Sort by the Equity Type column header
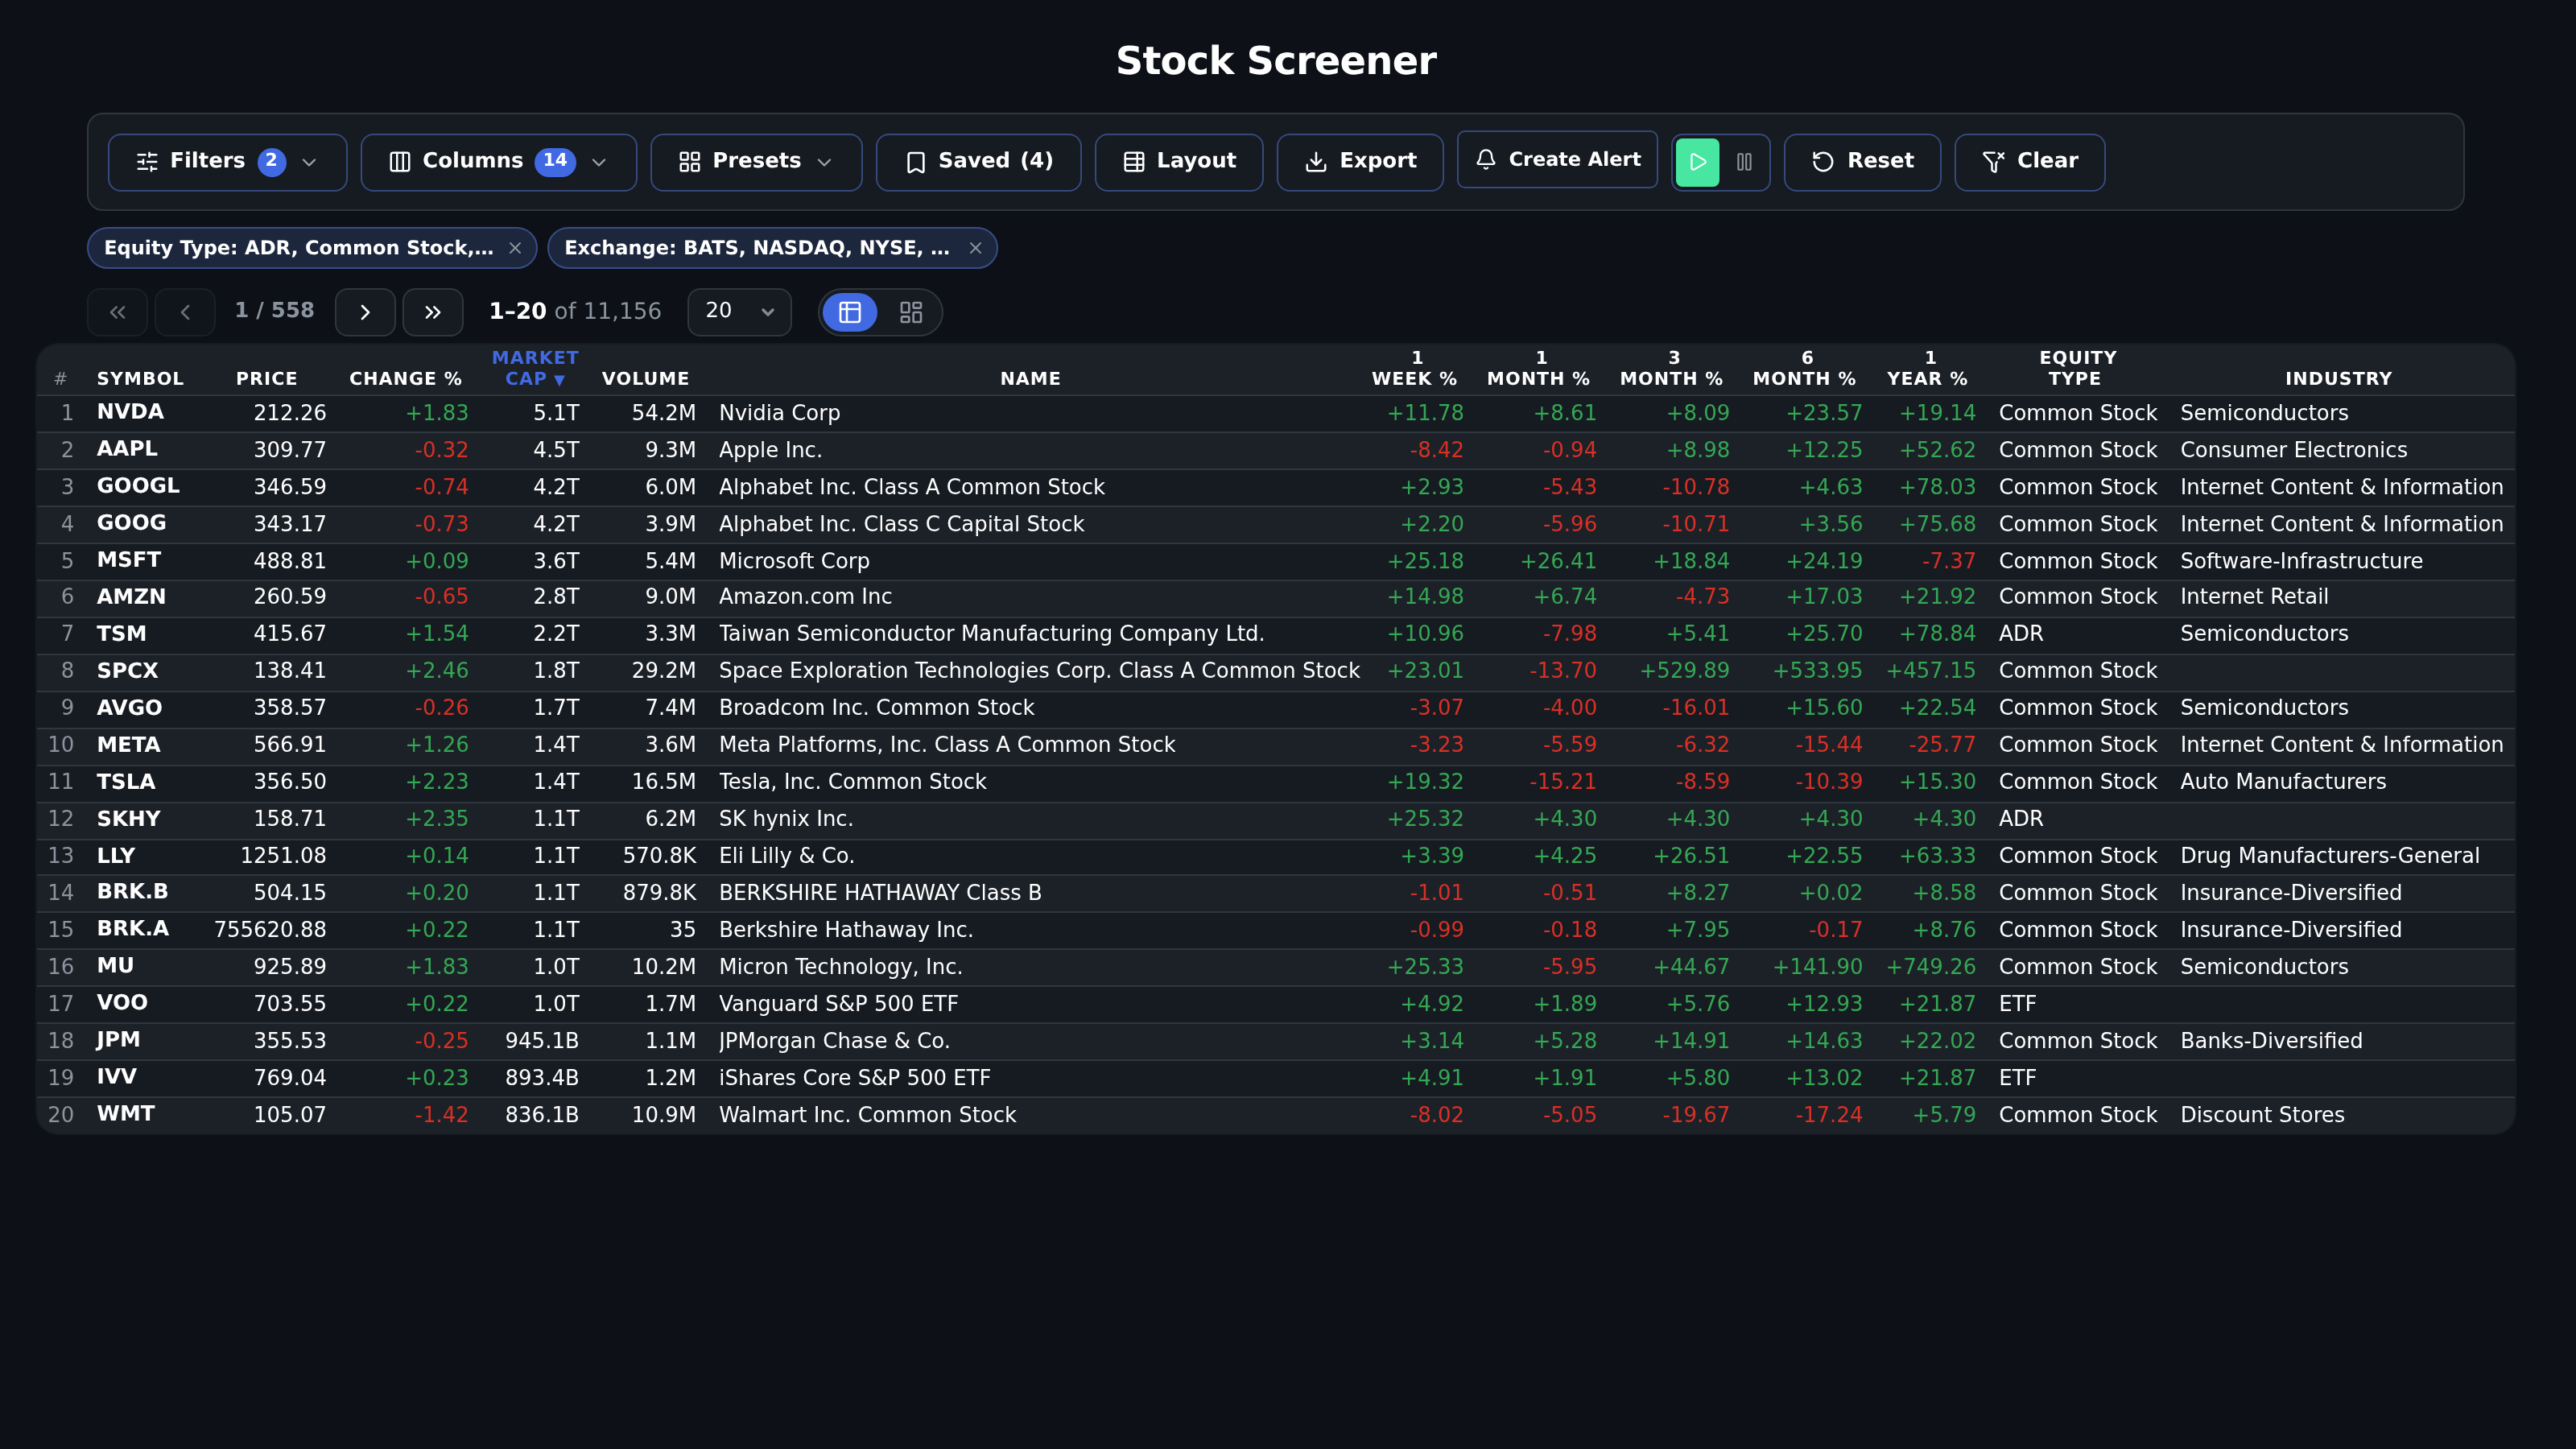This screenshot has width=2576, height=1449. click(2077, 368)
